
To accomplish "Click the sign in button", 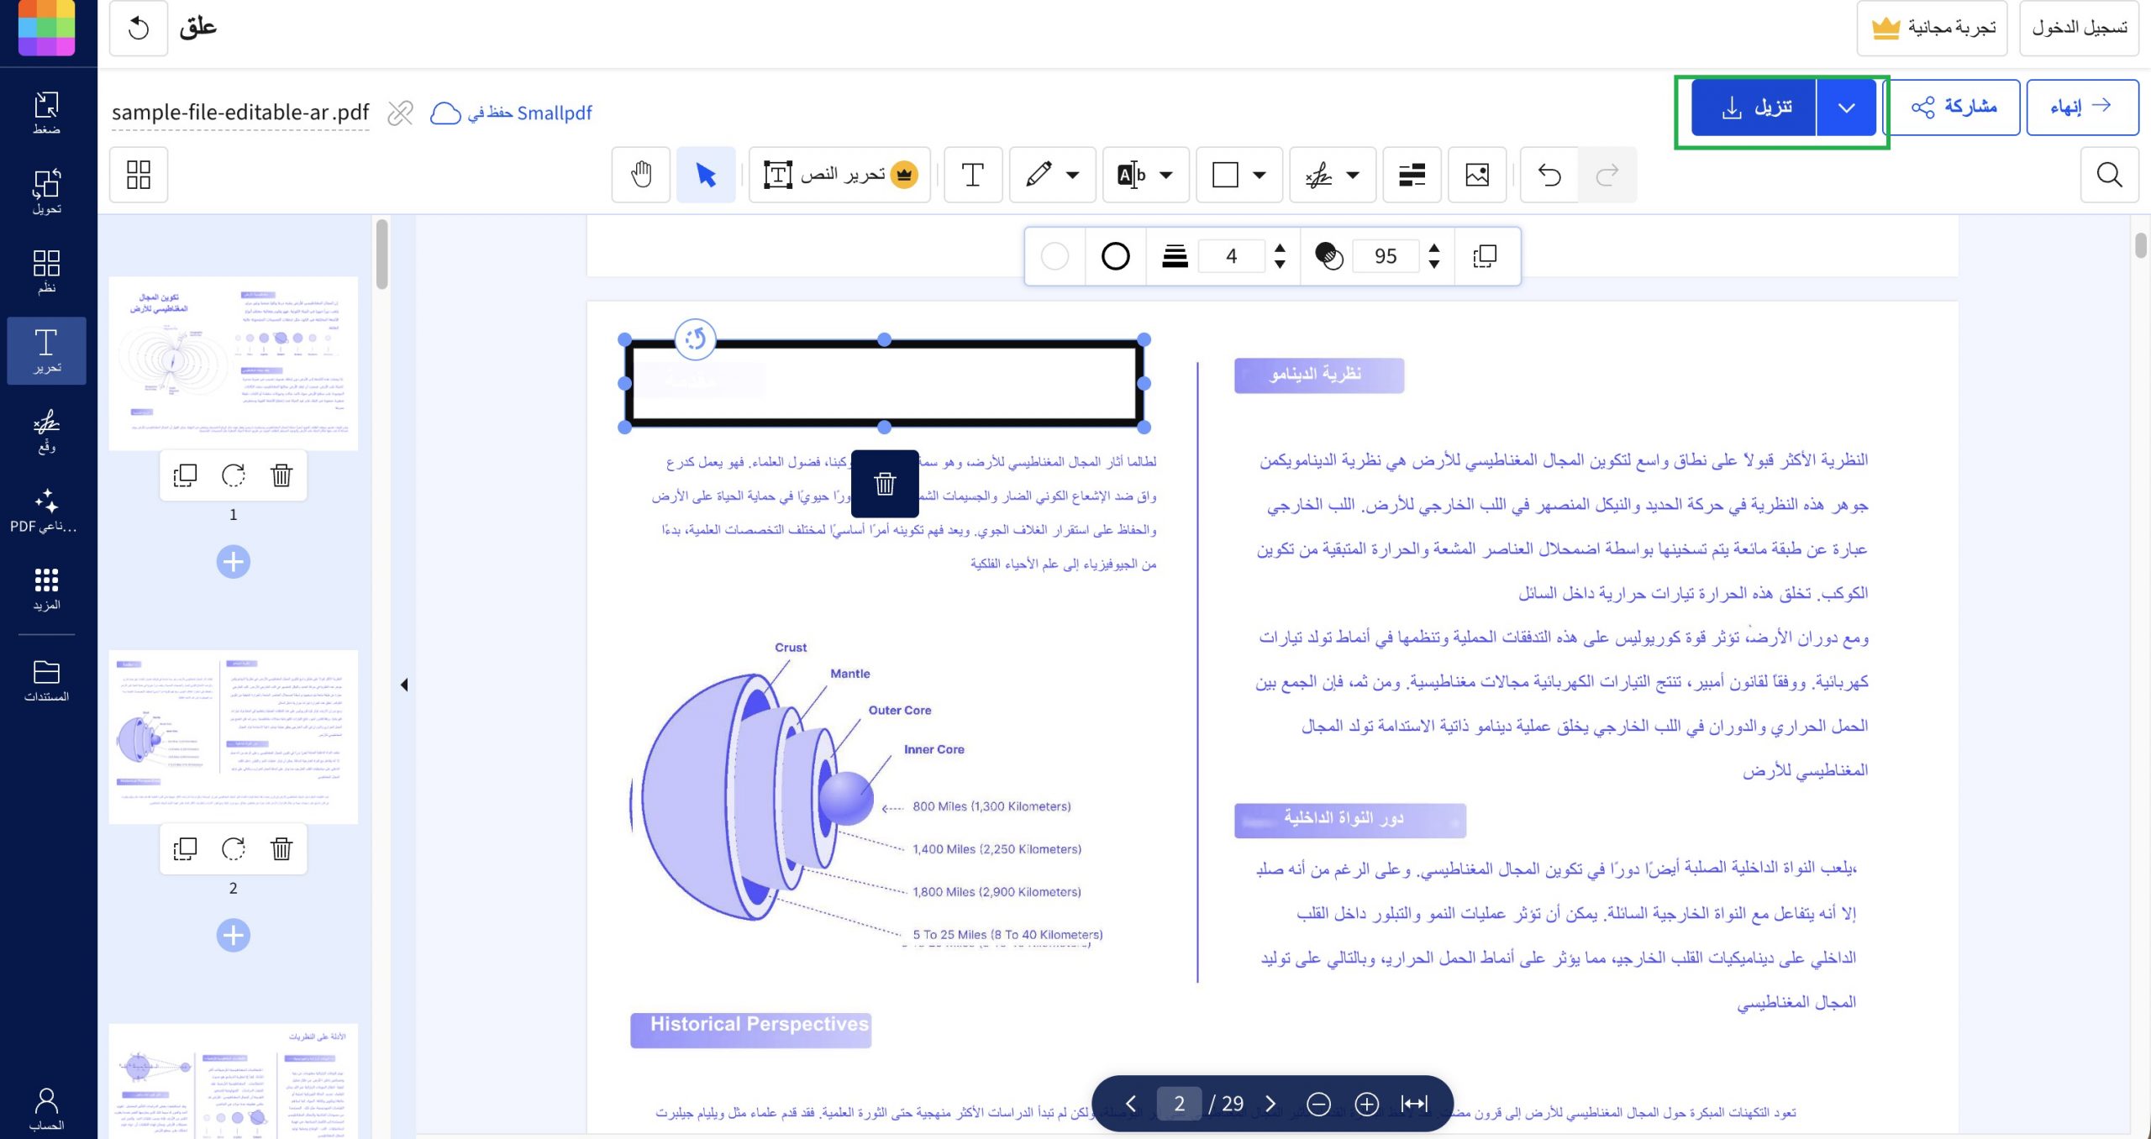I will [x=2080, y=28].
